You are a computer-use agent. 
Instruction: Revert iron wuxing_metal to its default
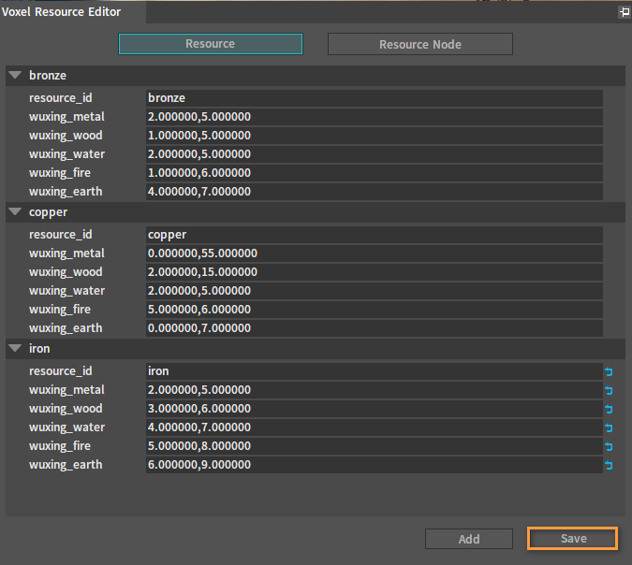609,390
